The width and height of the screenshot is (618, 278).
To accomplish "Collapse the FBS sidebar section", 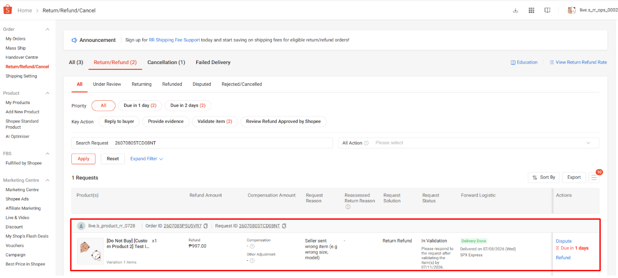I will point(47,154).
